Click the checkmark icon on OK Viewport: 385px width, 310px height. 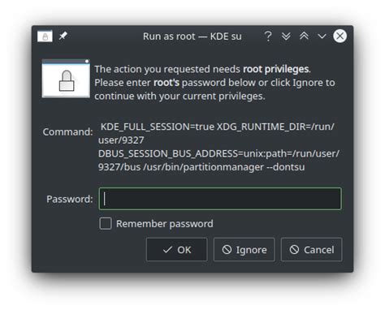[167, 249]
